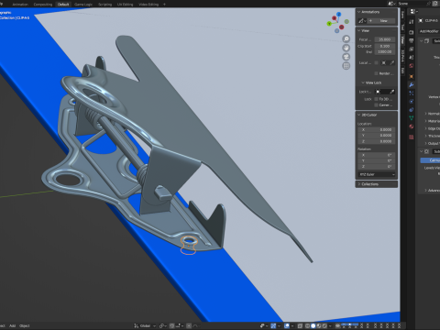440x330 pixels.
Task: Open the Tool properties tab icon
Action: coord(412,22)
